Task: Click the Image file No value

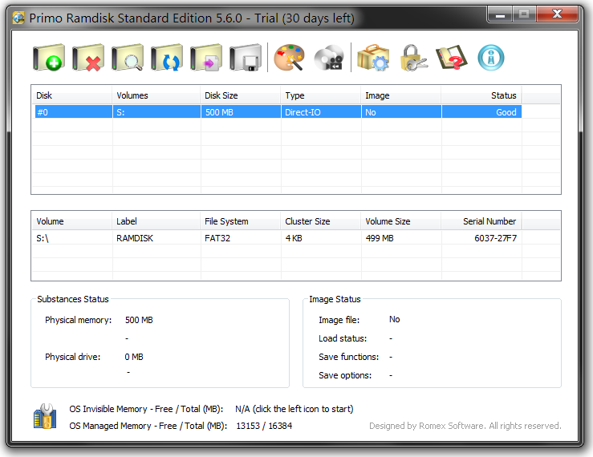Action: point(395,319)
